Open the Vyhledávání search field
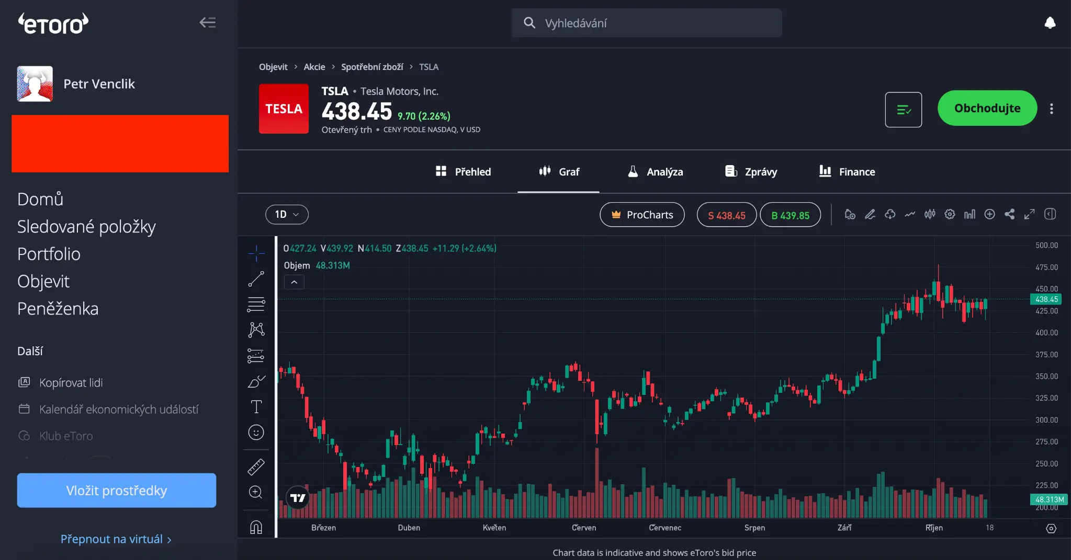 tap(646, 22)
